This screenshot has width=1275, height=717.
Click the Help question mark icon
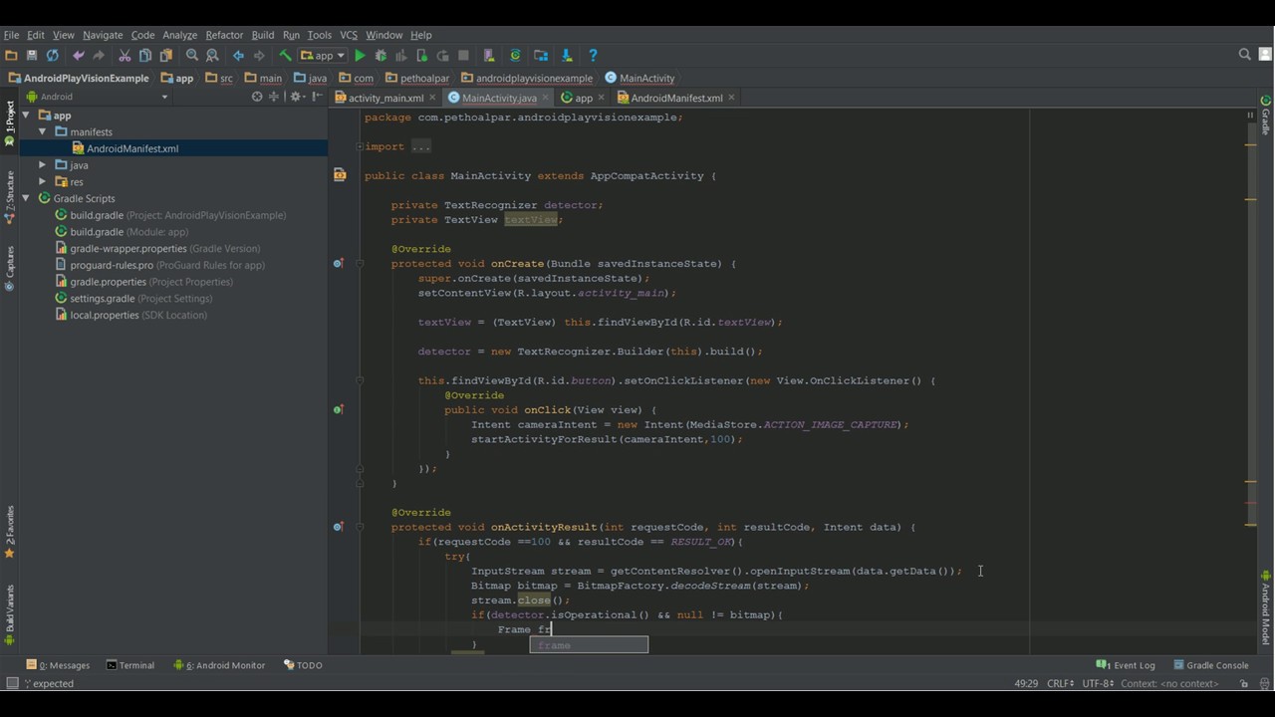pos(593,56)
